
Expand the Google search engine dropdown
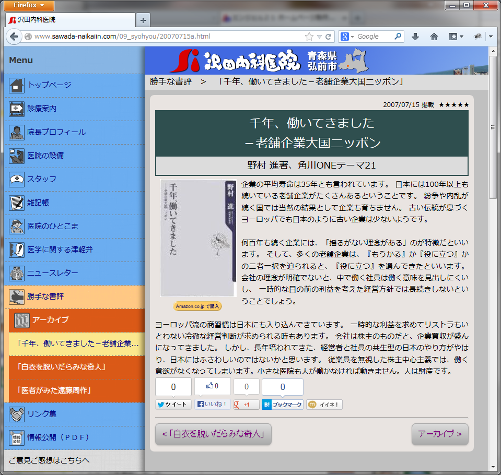click(x=347, y=37)
